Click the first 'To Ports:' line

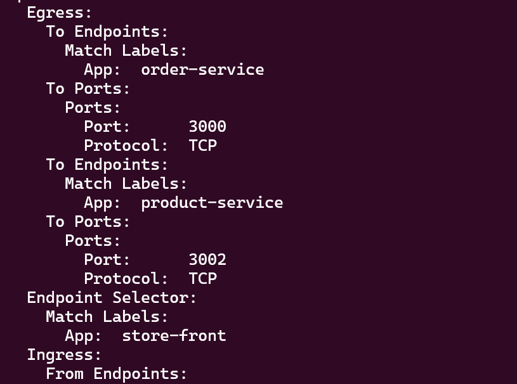coord(88,89)
